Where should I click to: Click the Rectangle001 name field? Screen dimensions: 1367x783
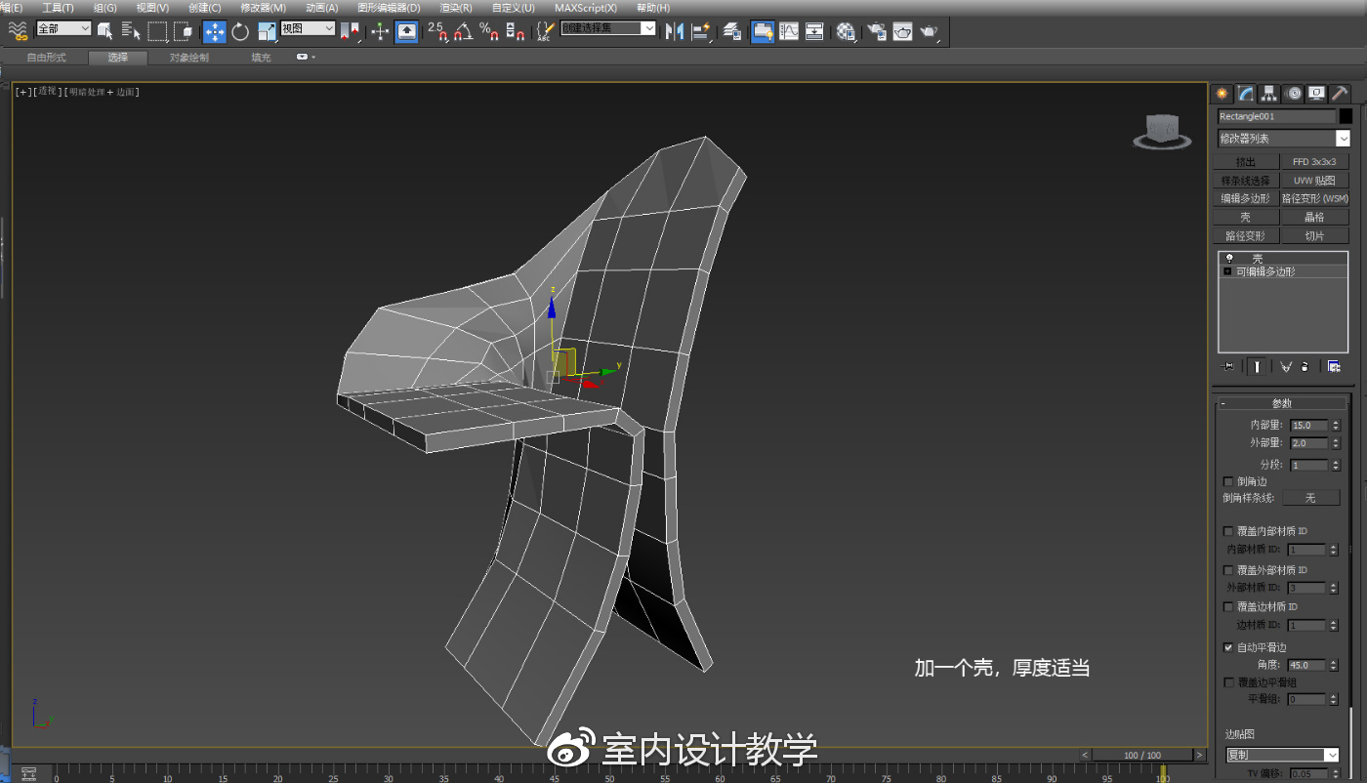point(1274,115)
